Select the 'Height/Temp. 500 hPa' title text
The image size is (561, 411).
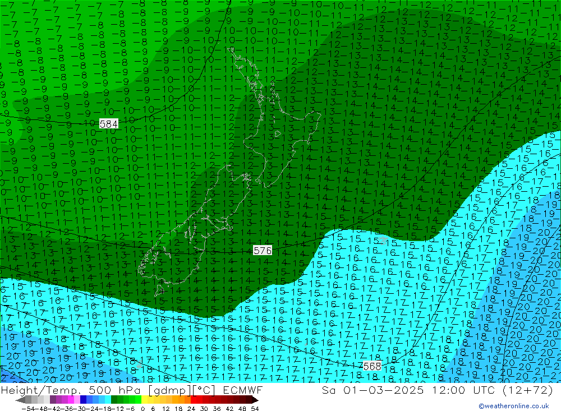[x=70, y=390]
